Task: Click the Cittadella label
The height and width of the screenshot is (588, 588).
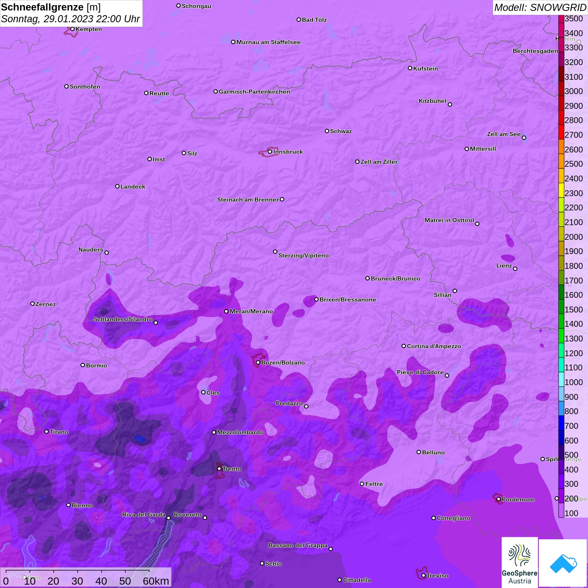Action: 357,580
